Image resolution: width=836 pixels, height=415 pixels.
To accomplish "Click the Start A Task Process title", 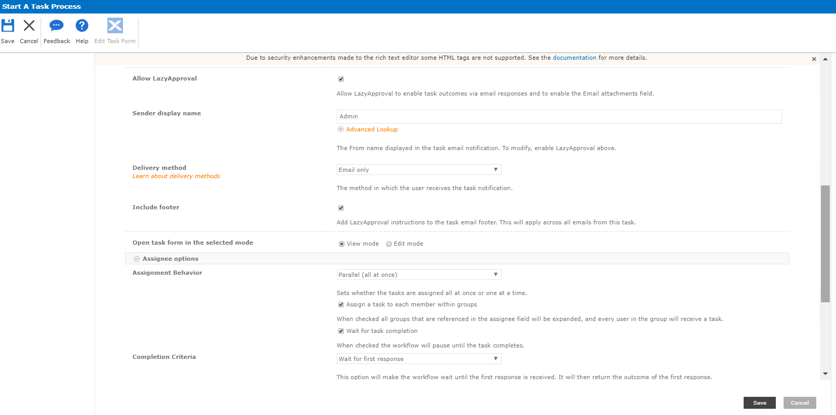I will pyautogui.click(x=42, y=7).
